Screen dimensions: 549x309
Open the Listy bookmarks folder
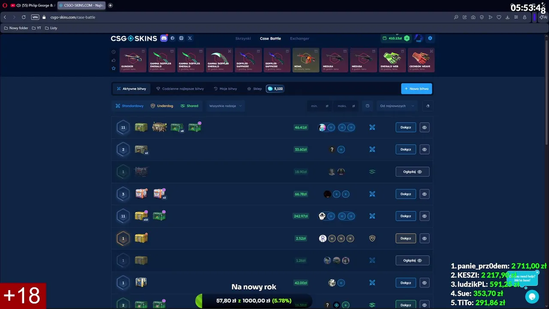point(51,28)
